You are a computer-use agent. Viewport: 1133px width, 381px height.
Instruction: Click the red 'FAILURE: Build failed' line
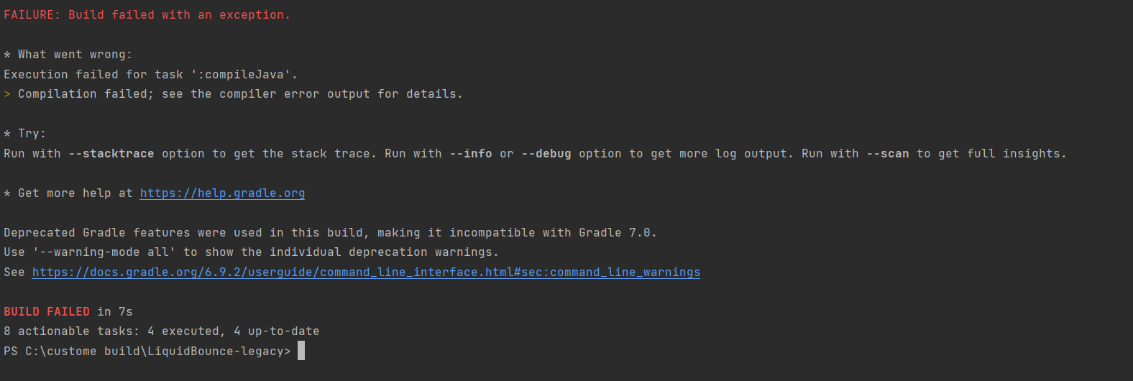(147, 15)
